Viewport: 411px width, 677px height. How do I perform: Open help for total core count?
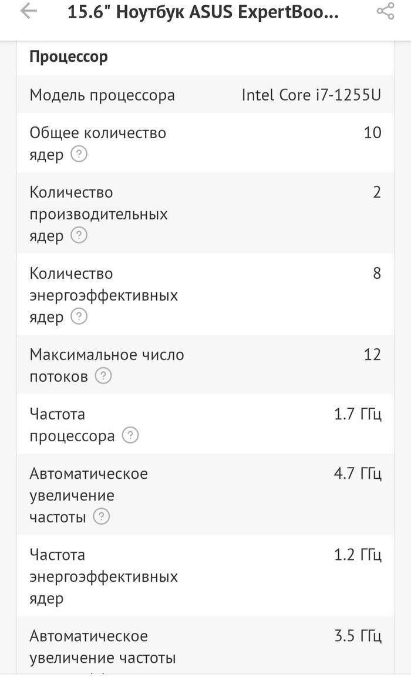[79, 155]
